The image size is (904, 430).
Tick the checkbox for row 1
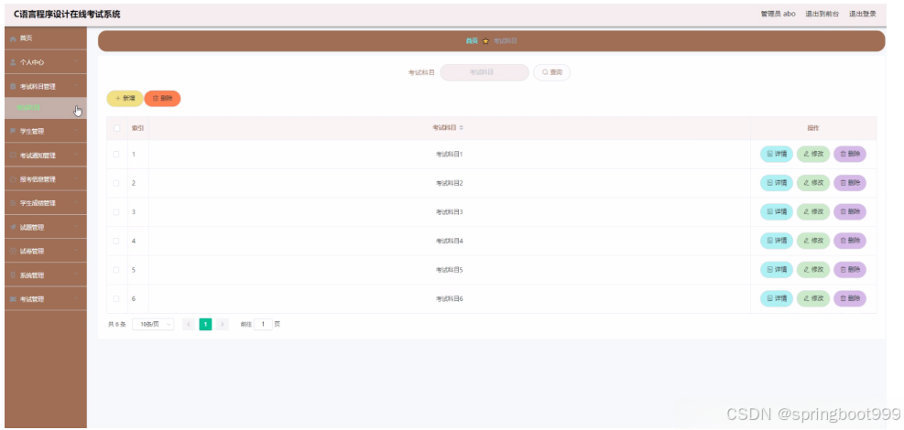tap(116, 155)
